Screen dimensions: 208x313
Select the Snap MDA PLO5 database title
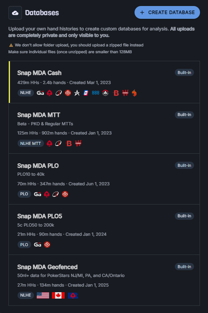(x=40, y=216)
